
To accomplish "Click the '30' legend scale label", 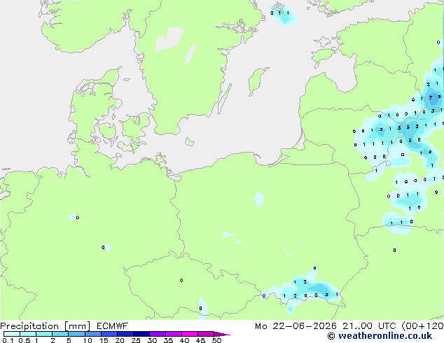I will [152, 340].
